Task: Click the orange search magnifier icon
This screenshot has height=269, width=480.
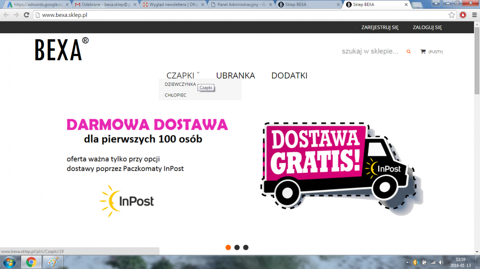Action: [409, 52]
